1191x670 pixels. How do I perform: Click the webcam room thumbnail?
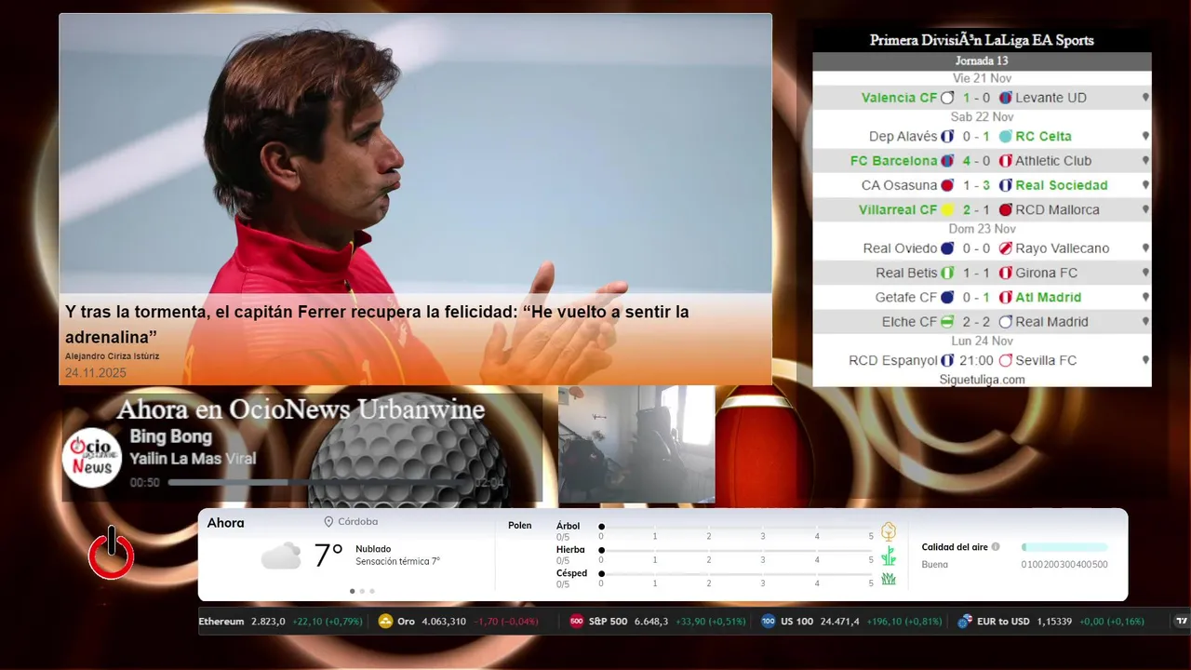pyautogui.click(x=636, y=445)
